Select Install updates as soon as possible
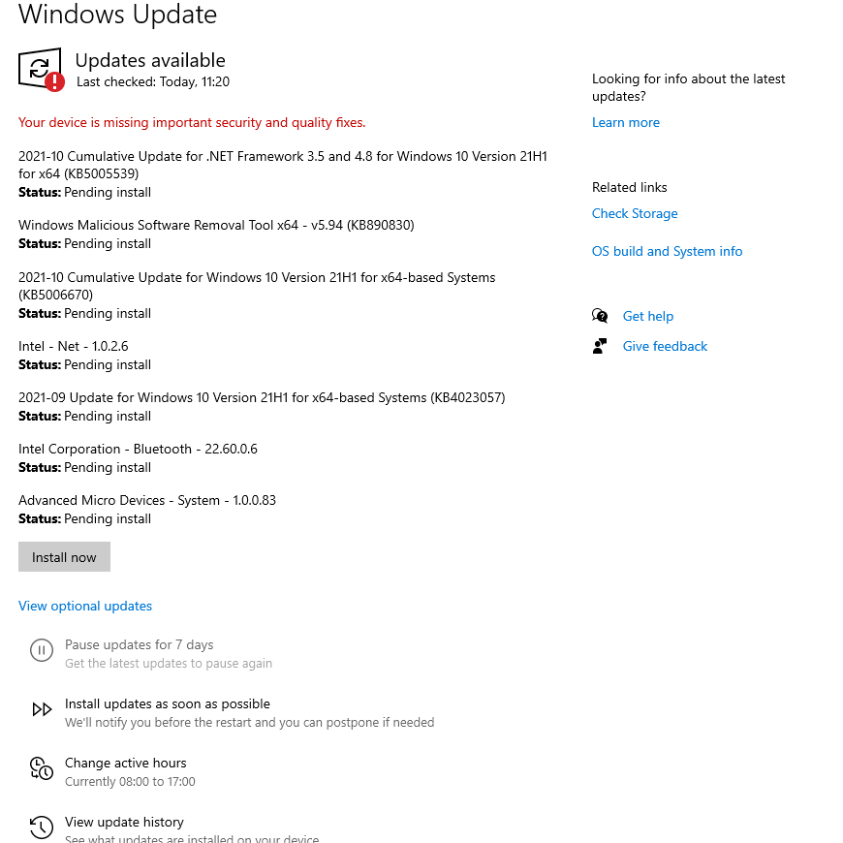 point(168,703)
